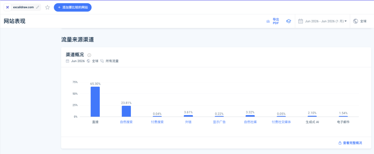The height and width of the screenshot is (154, 374).
Task: Click the 所有流量 filter label
Action: 112,61
